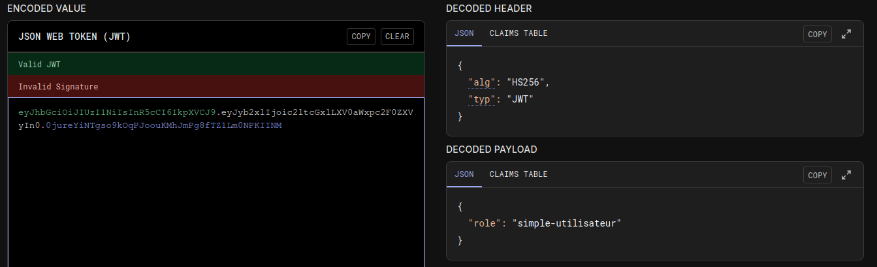
Task: Select the JSON tab in Decoded Payload
Action: tap(464, 174)
